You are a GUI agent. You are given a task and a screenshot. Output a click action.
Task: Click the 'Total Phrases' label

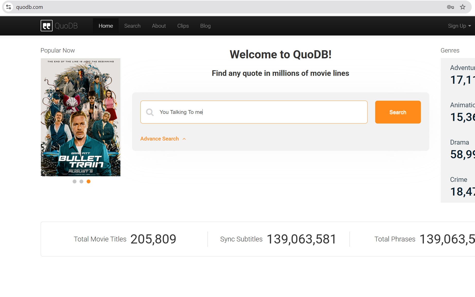395,239
